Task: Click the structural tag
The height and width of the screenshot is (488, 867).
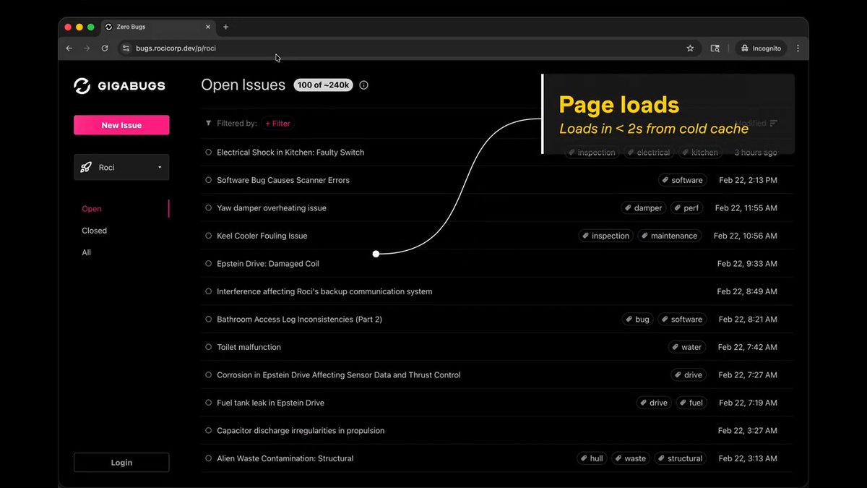Action: tap(680, 458)
